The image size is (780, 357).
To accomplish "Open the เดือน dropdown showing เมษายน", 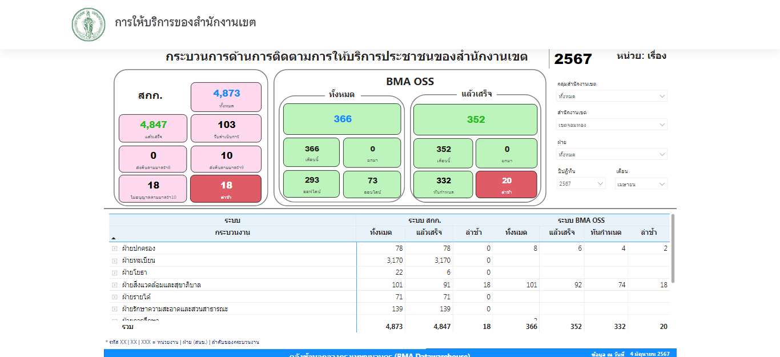I will 641,184.
